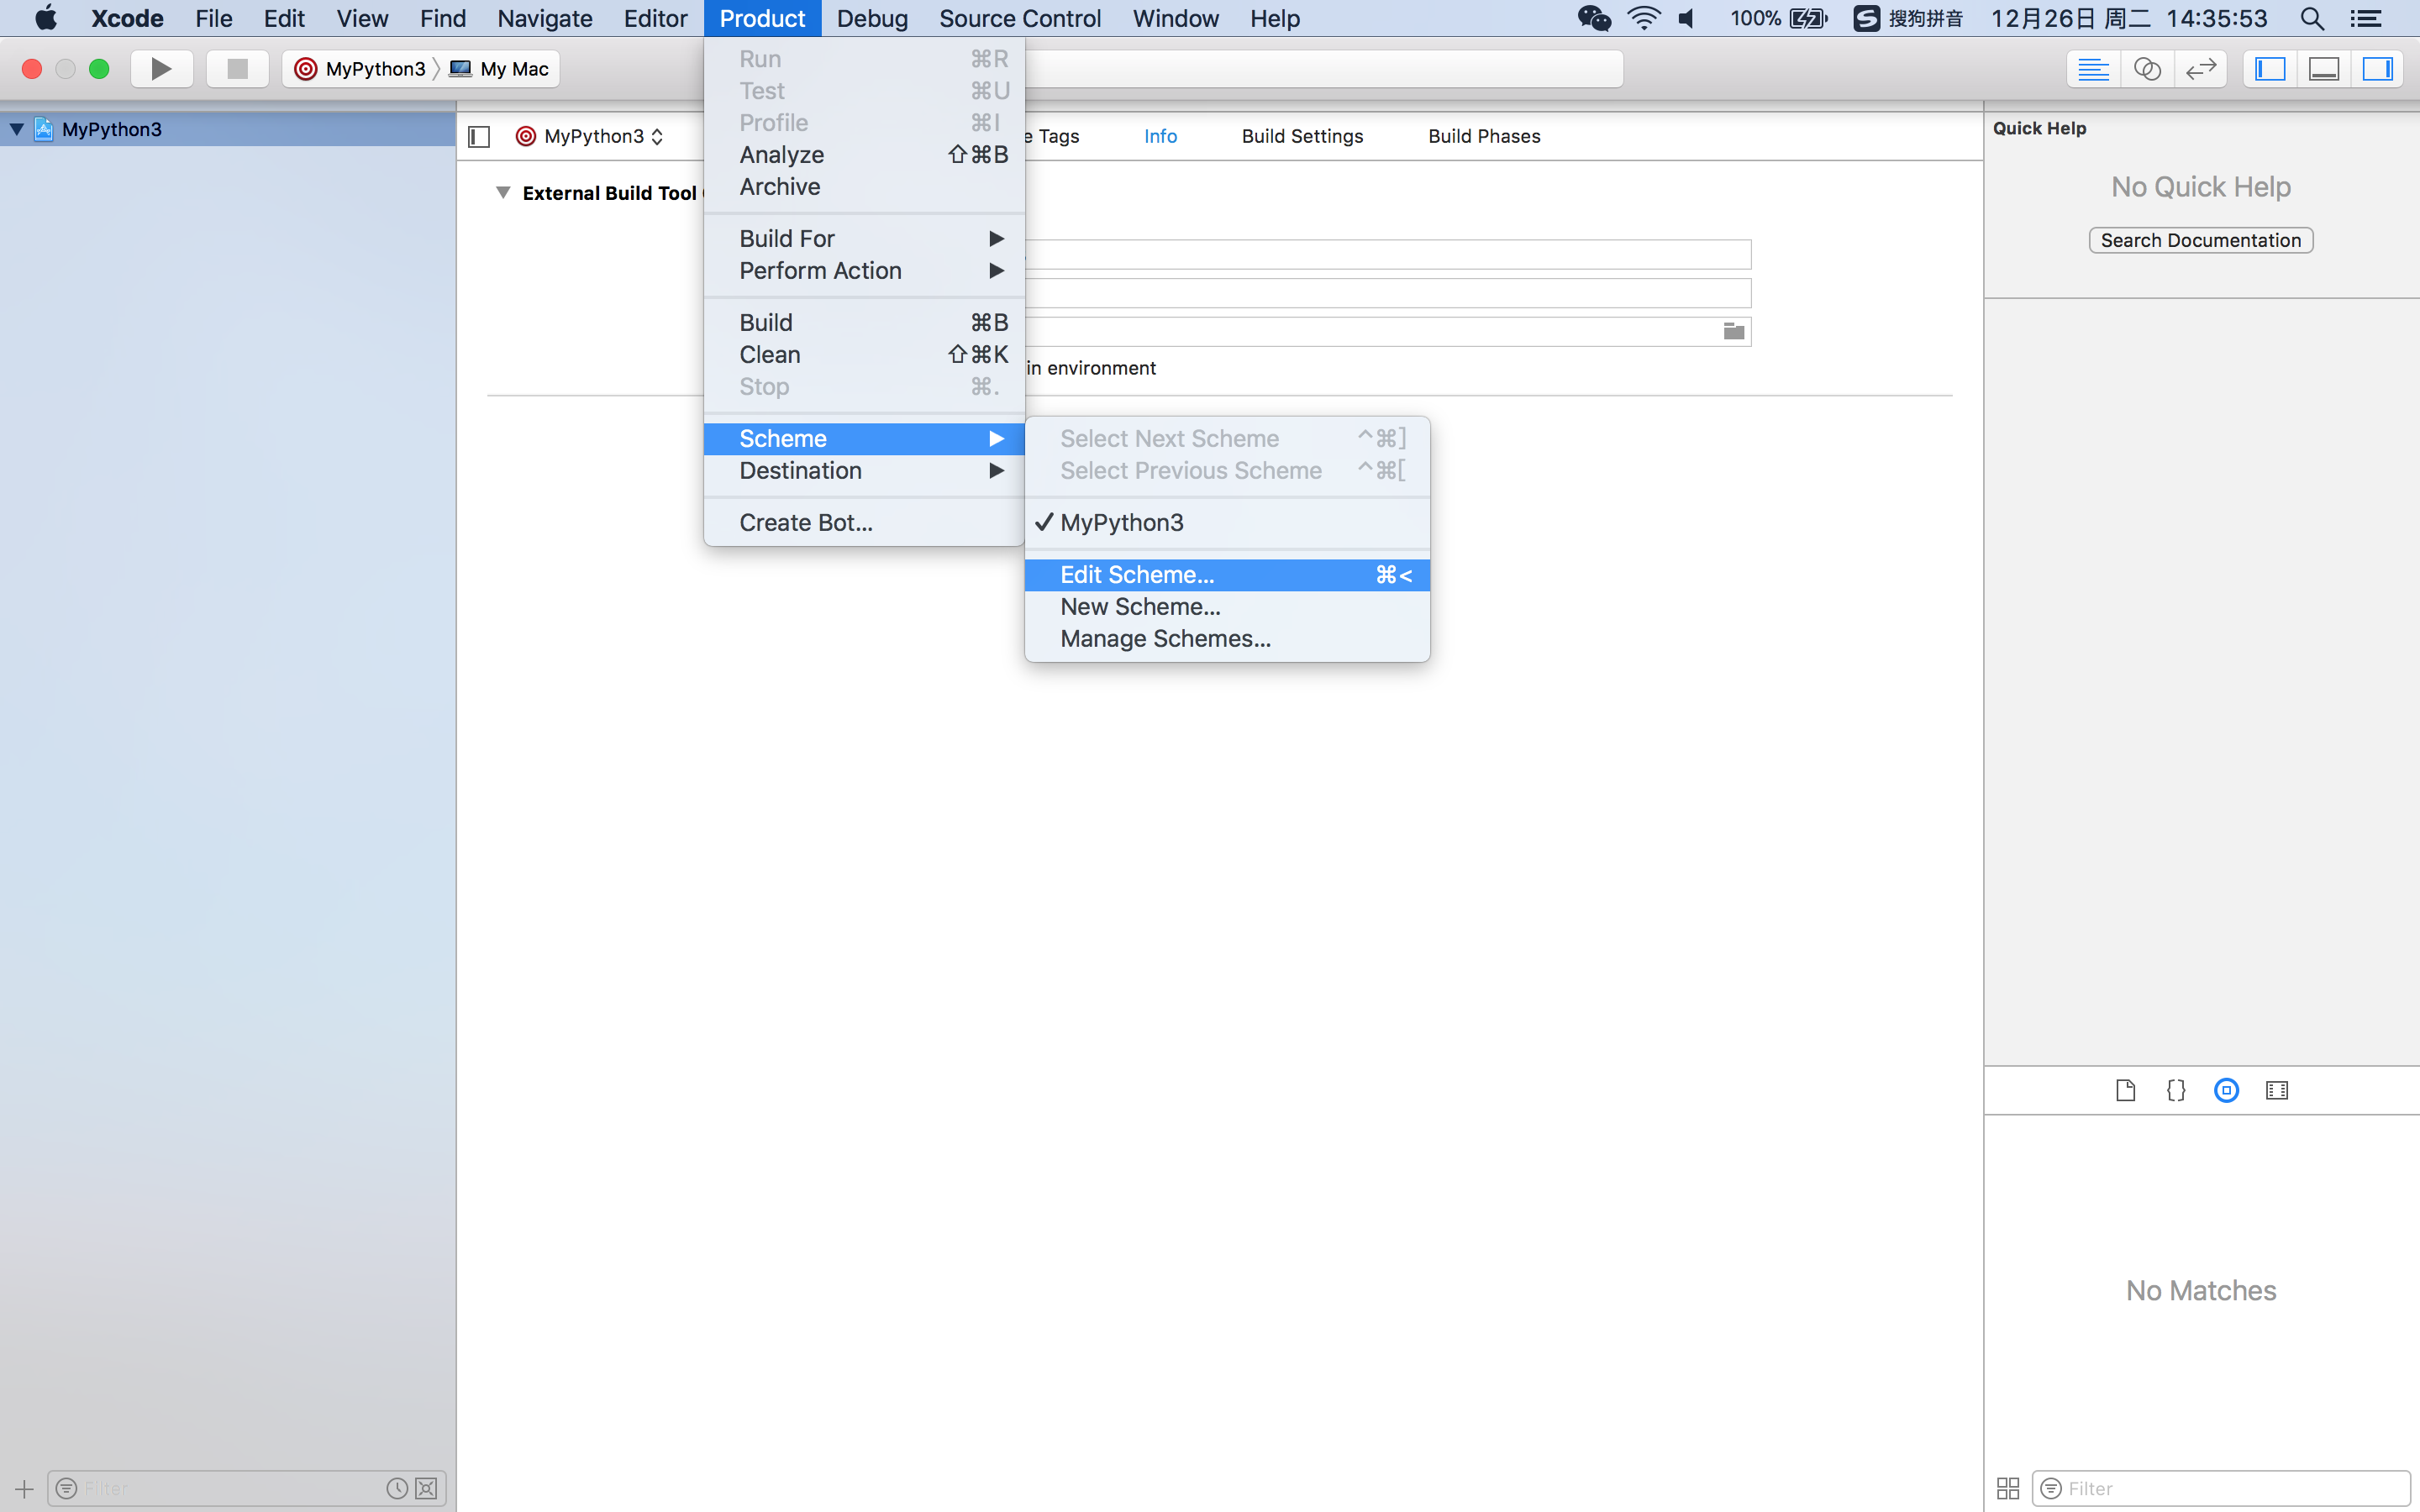Open the File menu
The image size is (2420, 1512).
pyautogui.click(x=213, y=18)
